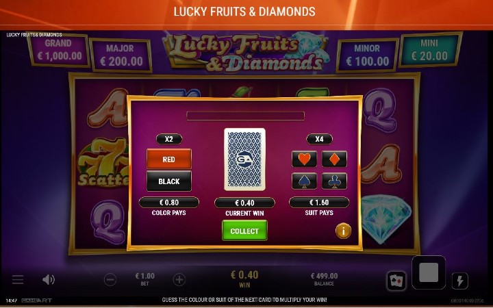The height and width of the screenshot is (308, 493).
Task: Open the gamble info icon
Action: pos(343,231)
